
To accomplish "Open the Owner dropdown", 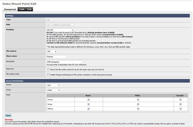I will pos(53,85).
